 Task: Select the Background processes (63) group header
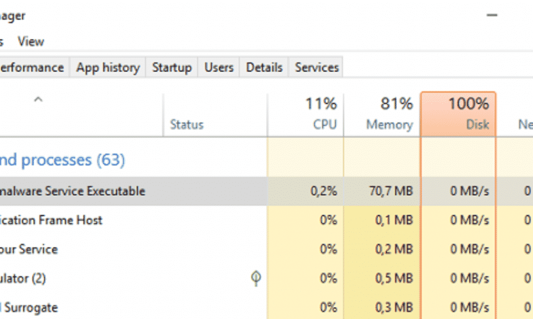[62, 160]
